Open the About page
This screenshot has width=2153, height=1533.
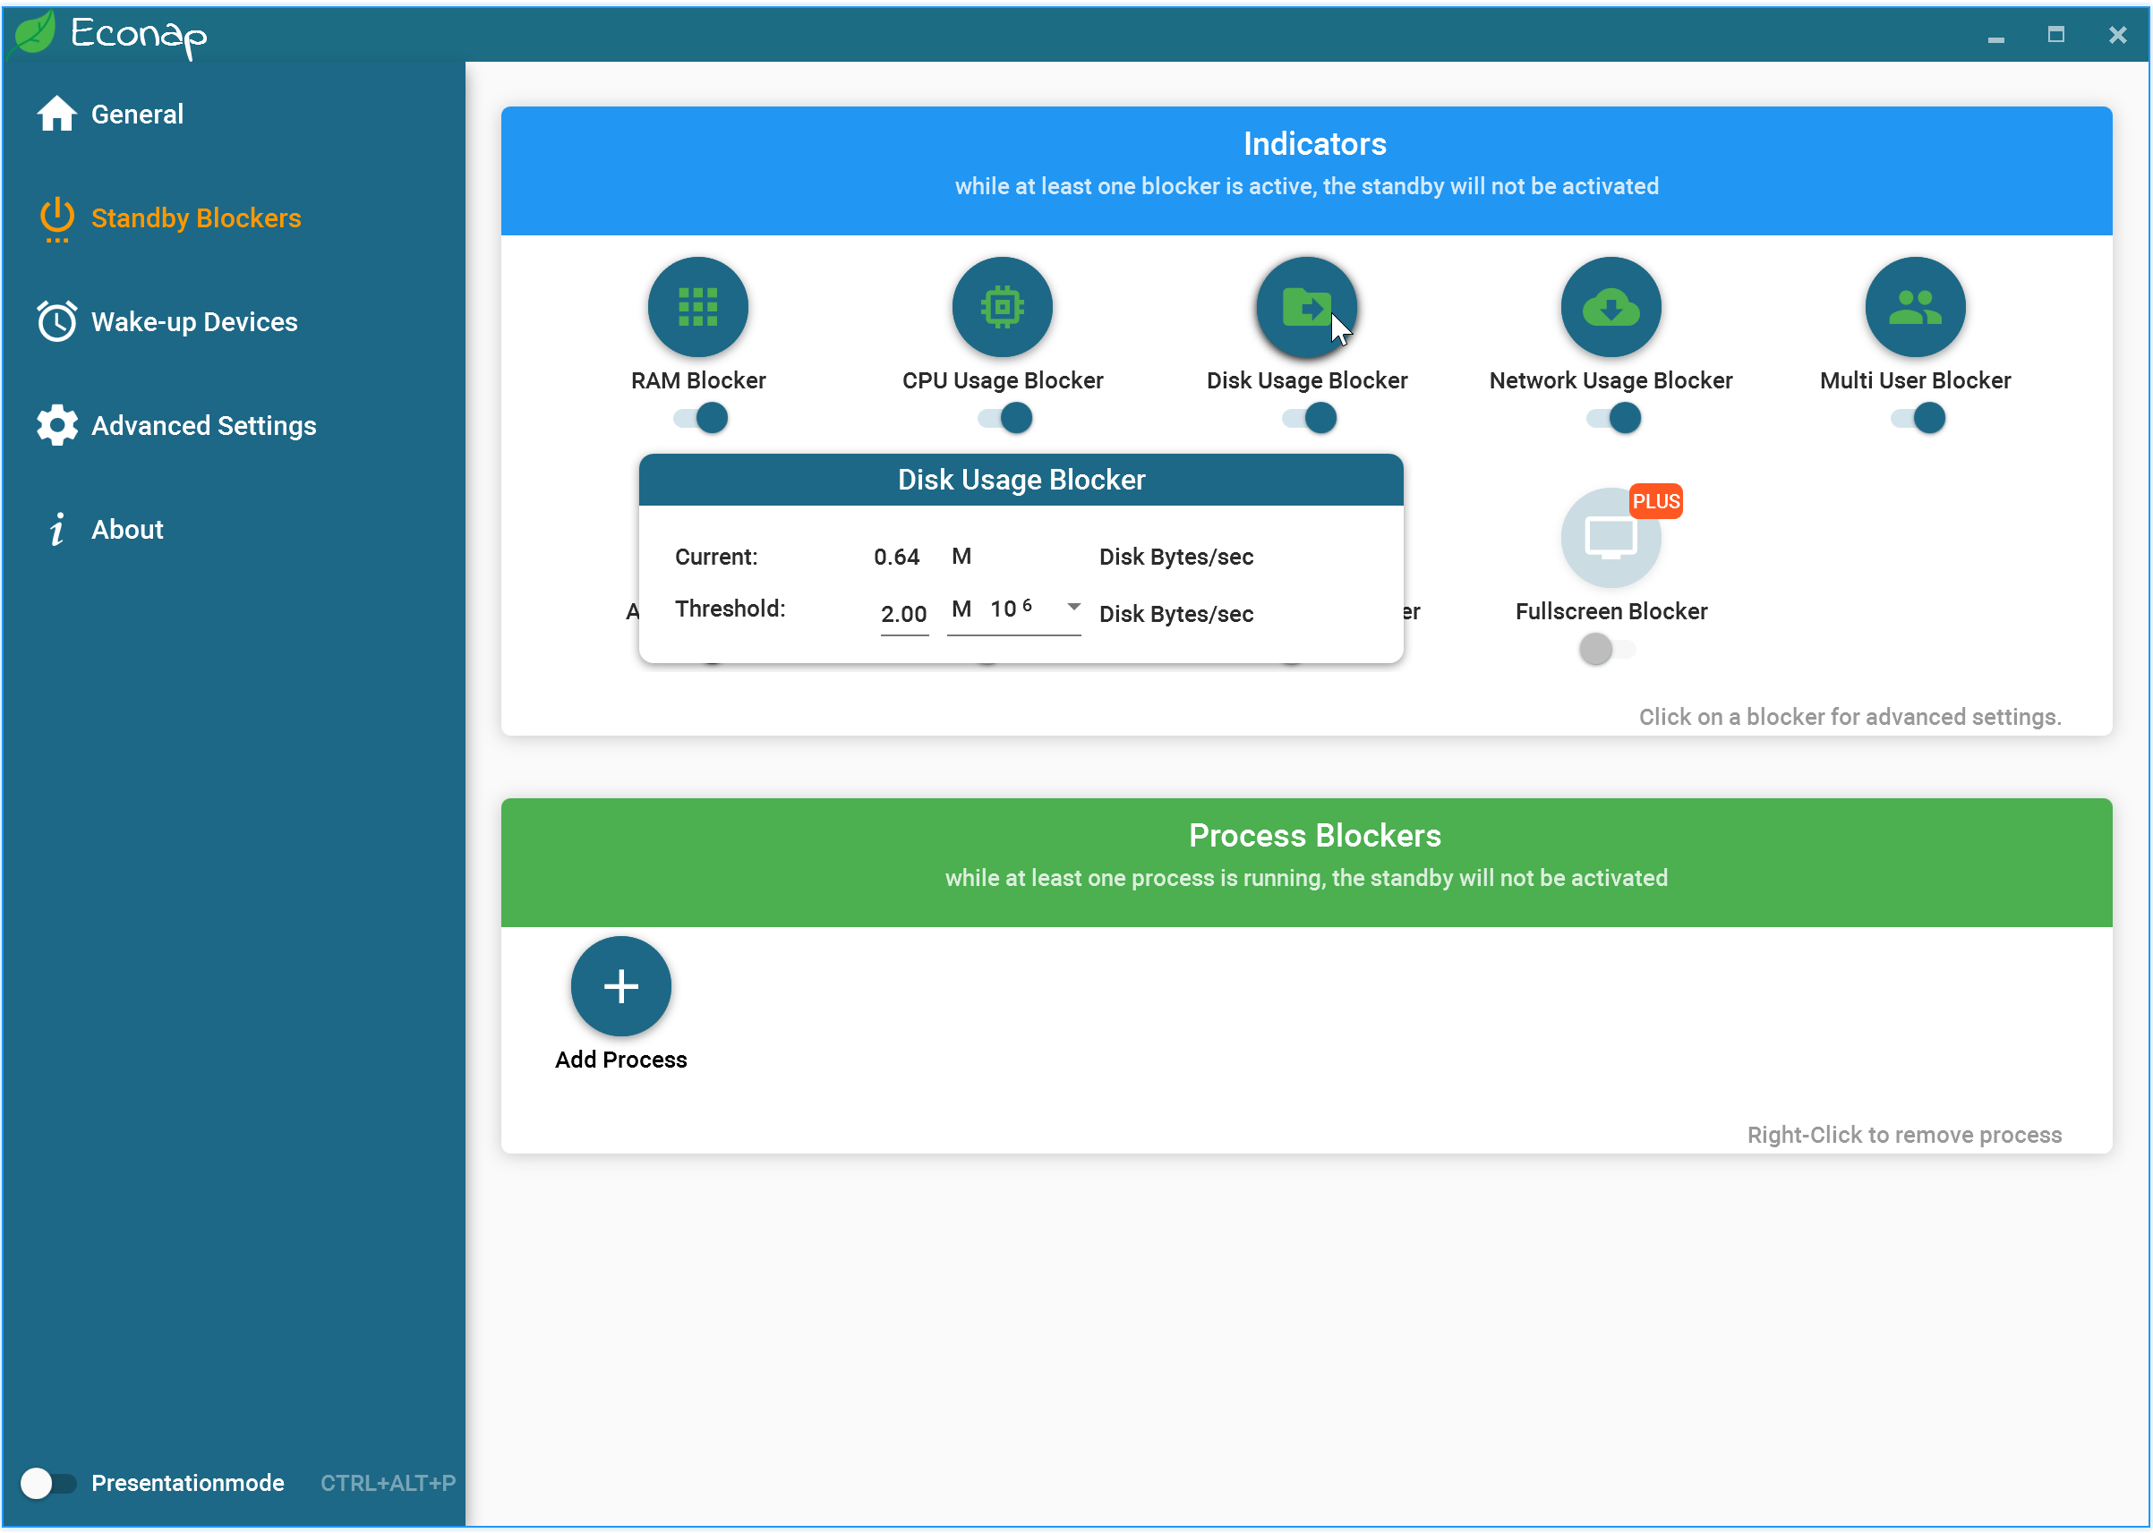126,530
